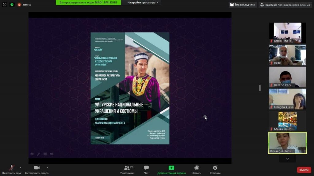
Task: Click the Выйти leave meeting button
Action: point(304,170)
